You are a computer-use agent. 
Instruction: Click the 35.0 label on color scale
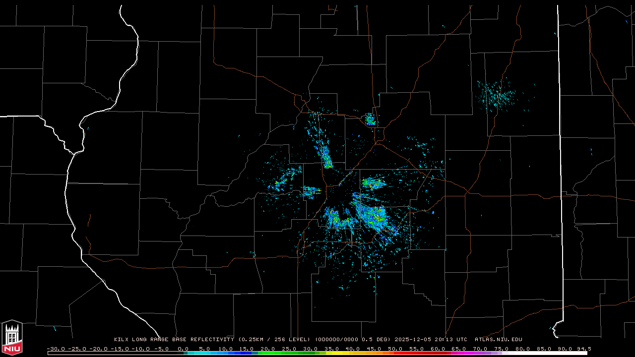[x=331, y=349]
